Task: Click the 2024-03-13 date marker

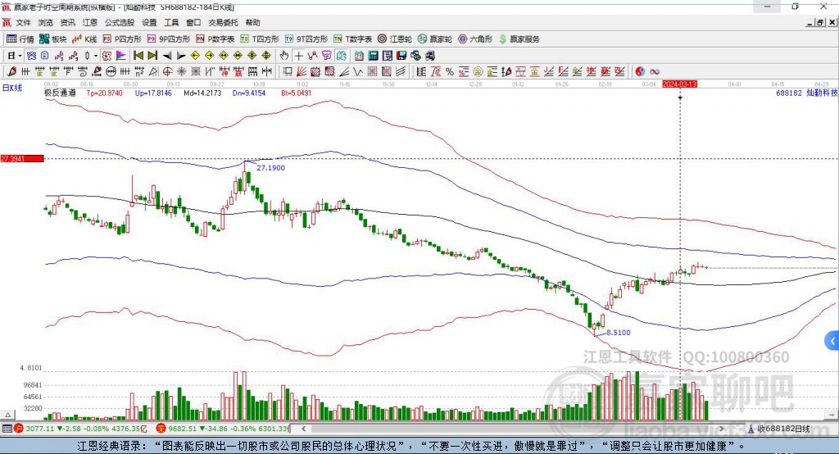Action: click(x=679, y=84)
